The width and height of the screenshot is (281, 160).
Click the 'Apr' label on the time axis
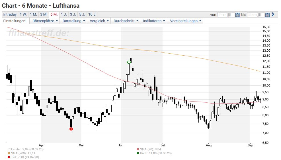[41, 145]
